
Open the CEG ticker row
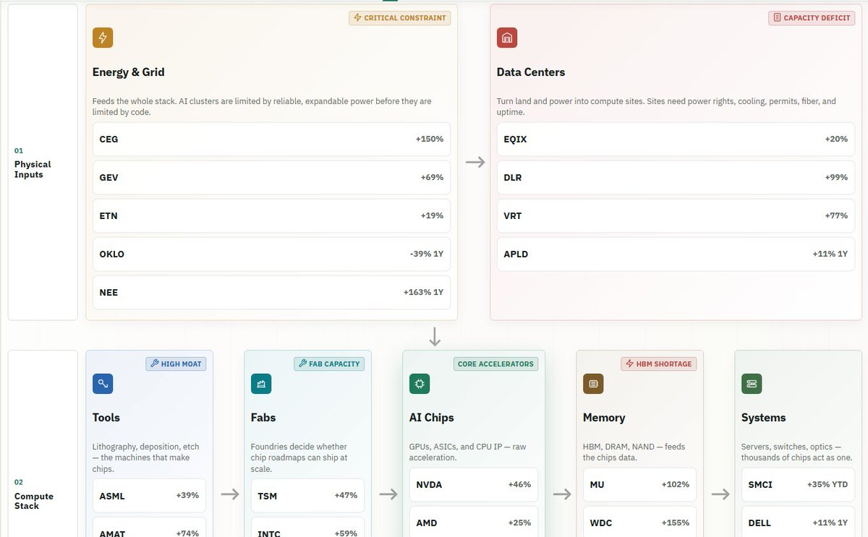pyautogui.click(x=271, y=139)
